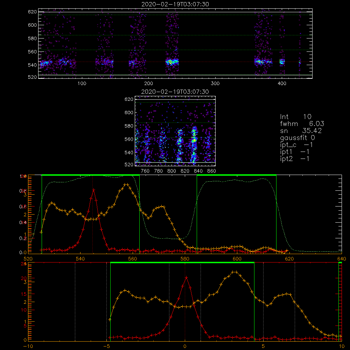Click the thick green bar atop the right window of the upper profile plot
350x350 pixels.
click(237, 175)
